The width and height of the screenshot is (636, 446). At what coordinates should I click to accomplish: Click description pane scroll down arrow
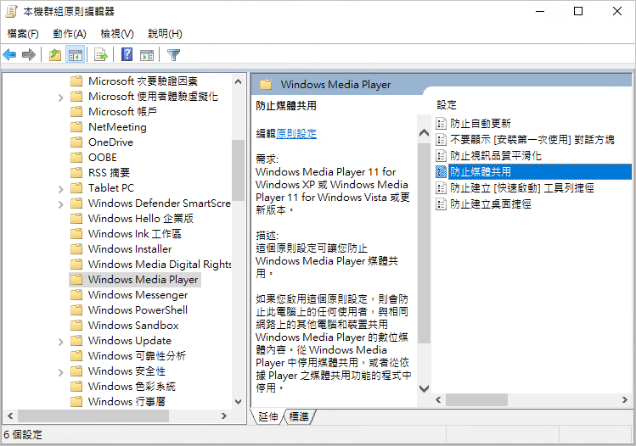[424, 388]
